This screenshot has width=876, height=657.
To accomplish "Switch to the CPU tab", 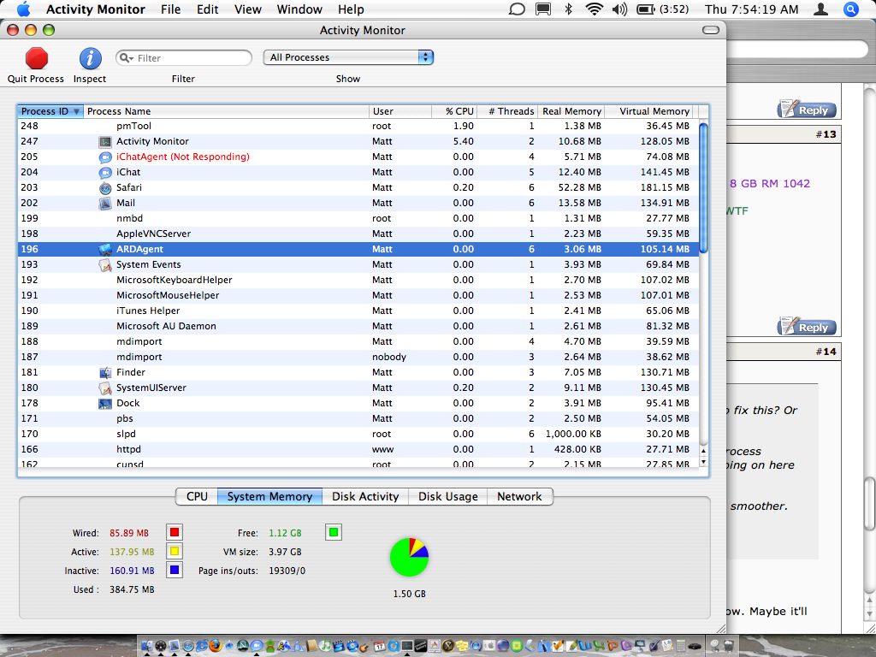I will tap(197, 497).
